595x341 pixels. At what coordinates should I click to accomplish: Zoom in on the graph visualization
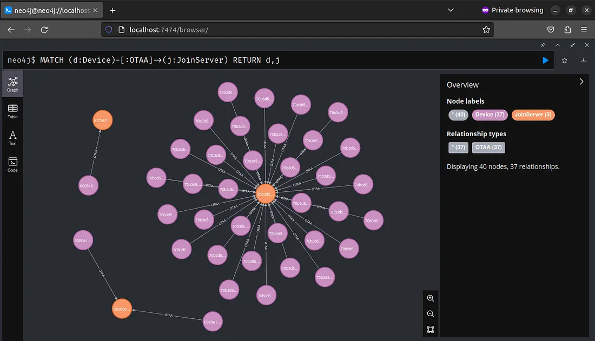click(x=430, y=298)
